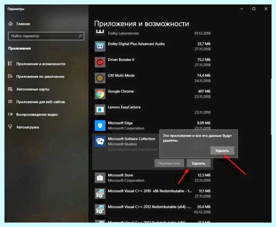The image size is (276, 227).
Task: Switch to Воспроизведение видео section
Action: [37, 115]
